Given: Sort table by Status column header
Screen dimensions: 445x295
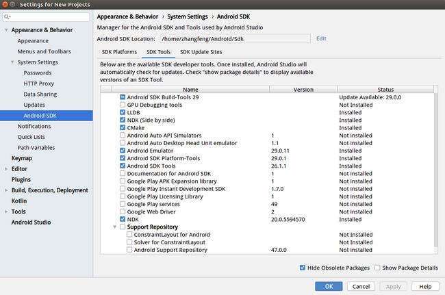Looking at the screenshot, I should click(x=385, y=90).
